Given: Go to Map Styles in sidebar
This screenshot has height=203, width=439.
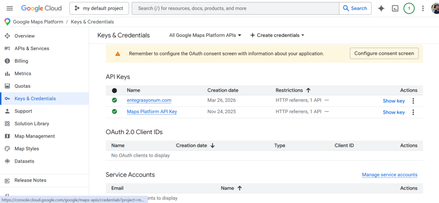Looking at the screenshot, I should click(27, 148).
